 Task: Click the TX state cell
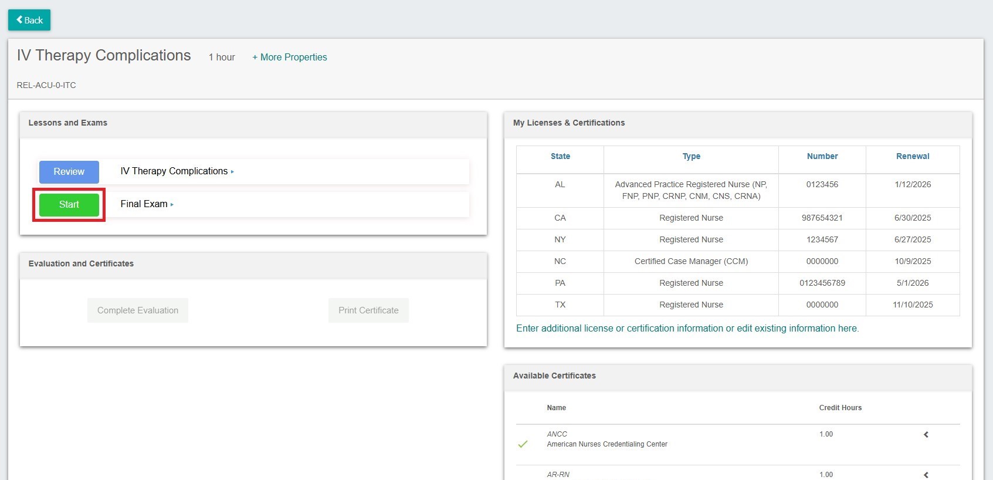[x=560, y=305]
